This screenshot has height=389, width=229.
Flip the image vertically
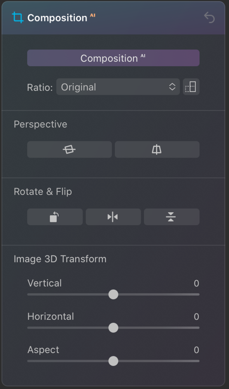tap(171, 217)
